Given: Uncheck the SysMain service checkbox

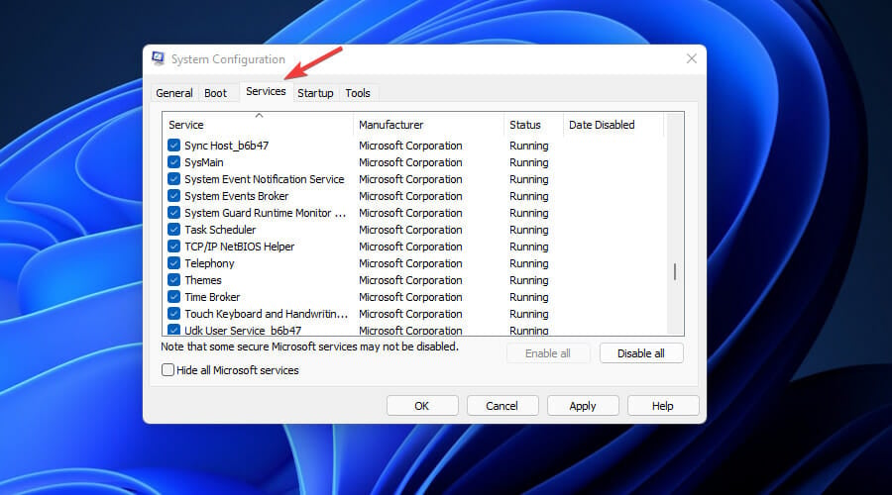Looking at the screenshot, I should click(174, 162).
